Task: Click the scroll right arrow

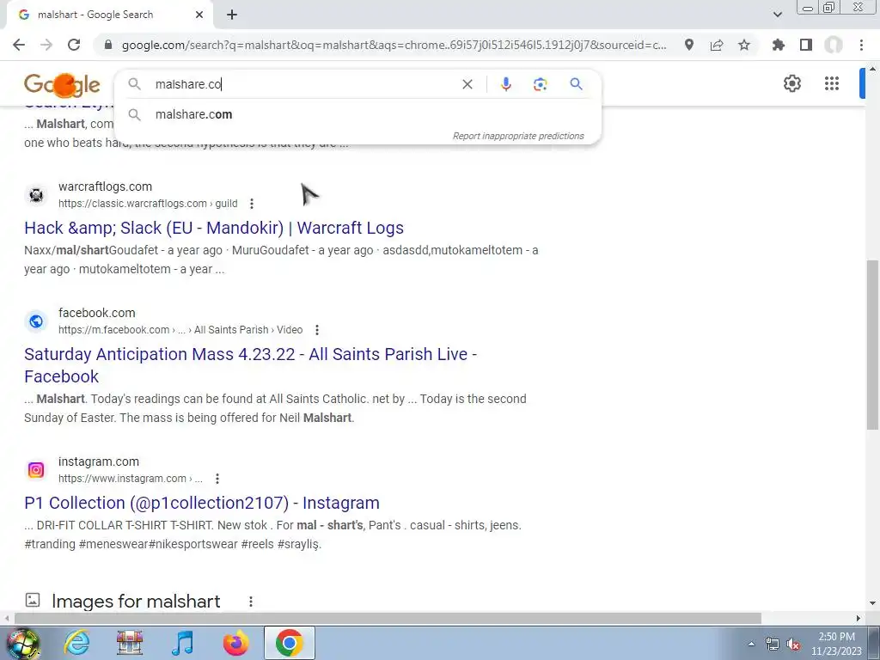Action: 859,618
